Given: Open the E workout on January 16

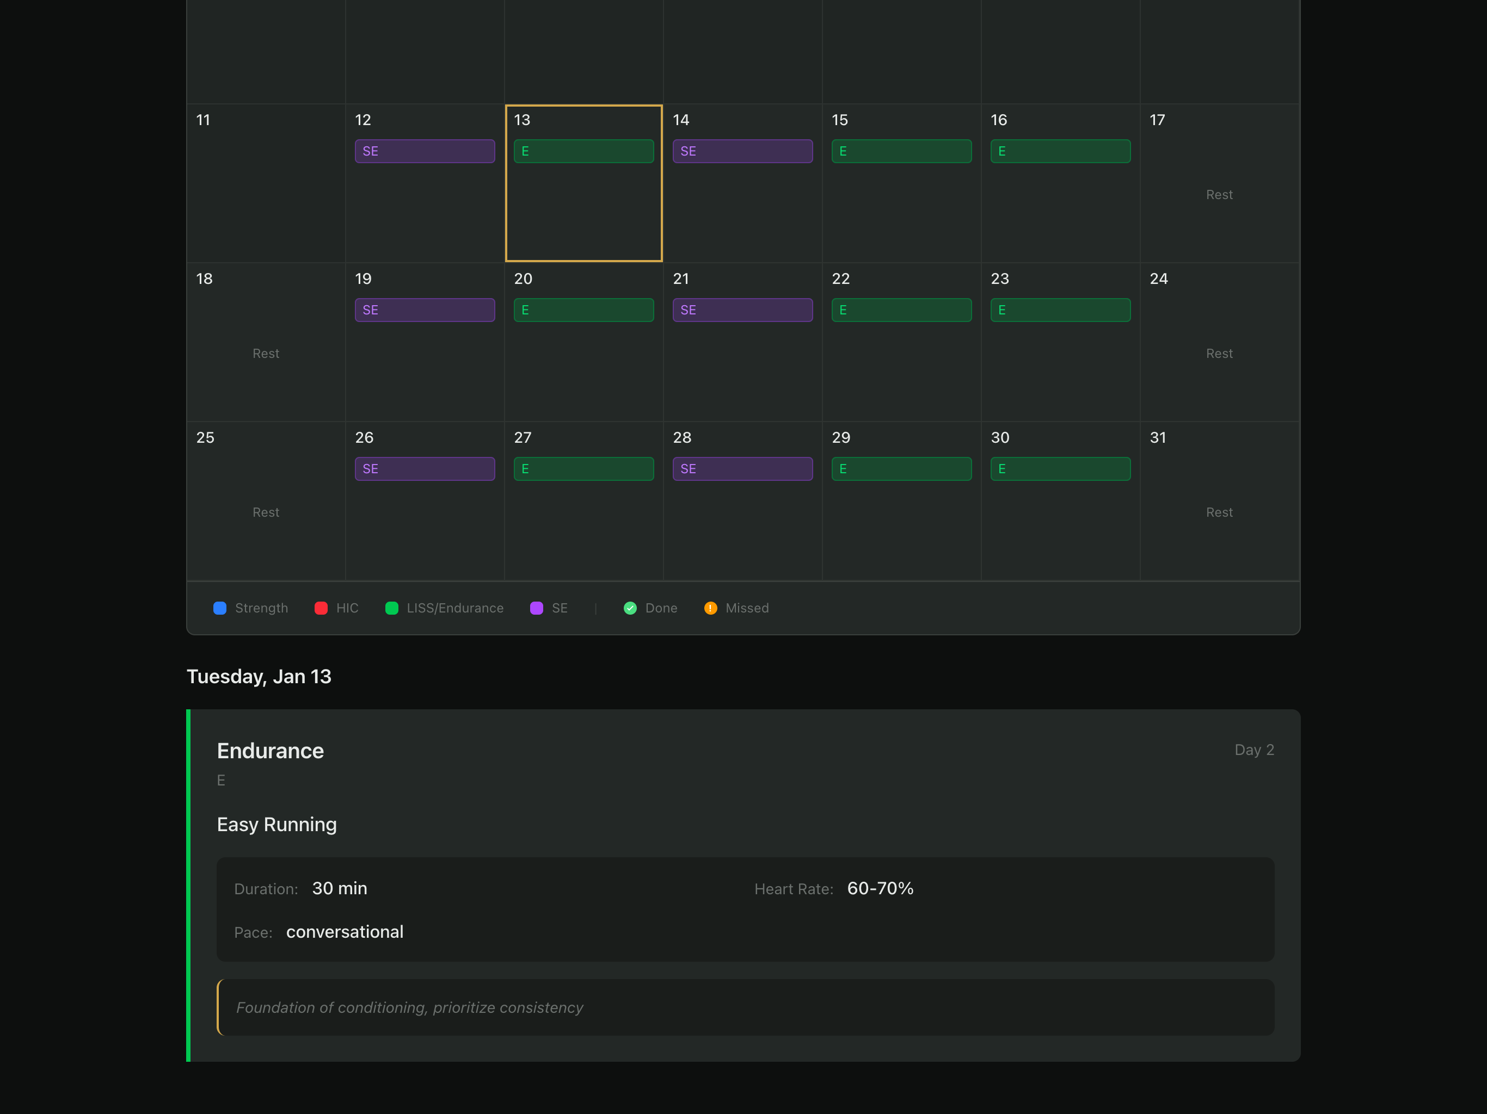Looking at the screenshot, I should pyautogui.click(x=1060, y=151).
